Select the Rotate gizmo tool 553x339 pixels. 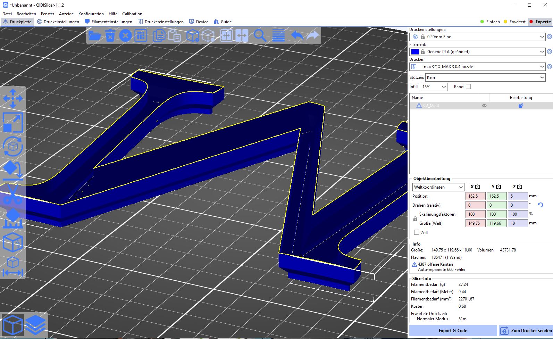(13, 147)
